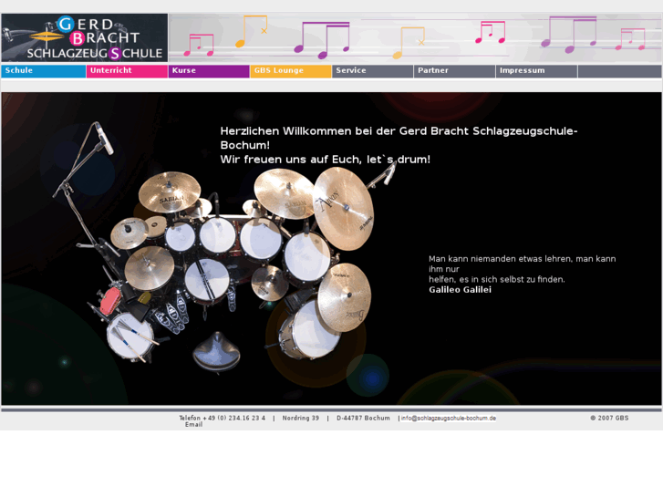Click the music notes header banner
663x497 pixels.
[415, 37]
